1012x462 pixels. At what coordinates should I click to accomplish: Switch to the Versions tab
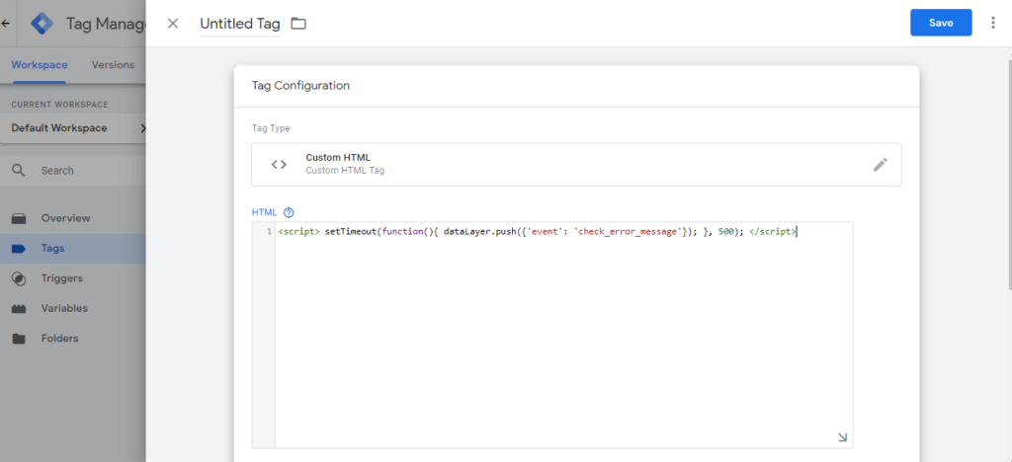point(113,64)
